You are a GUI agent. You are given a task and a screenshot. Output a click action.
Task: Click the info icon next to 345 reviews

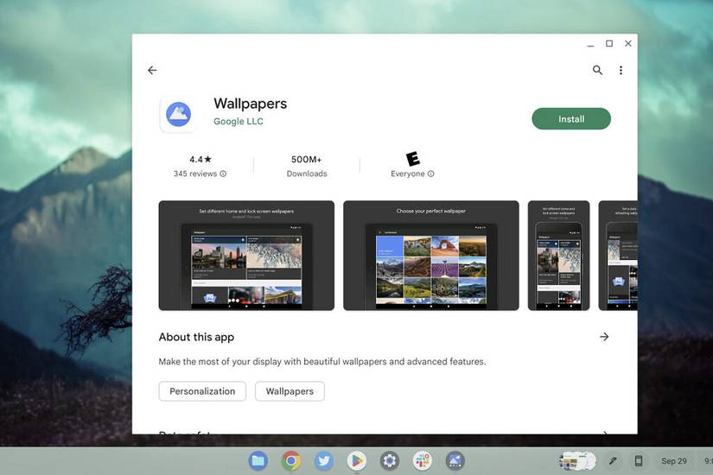pyautogui.click(x=223, y=174)
